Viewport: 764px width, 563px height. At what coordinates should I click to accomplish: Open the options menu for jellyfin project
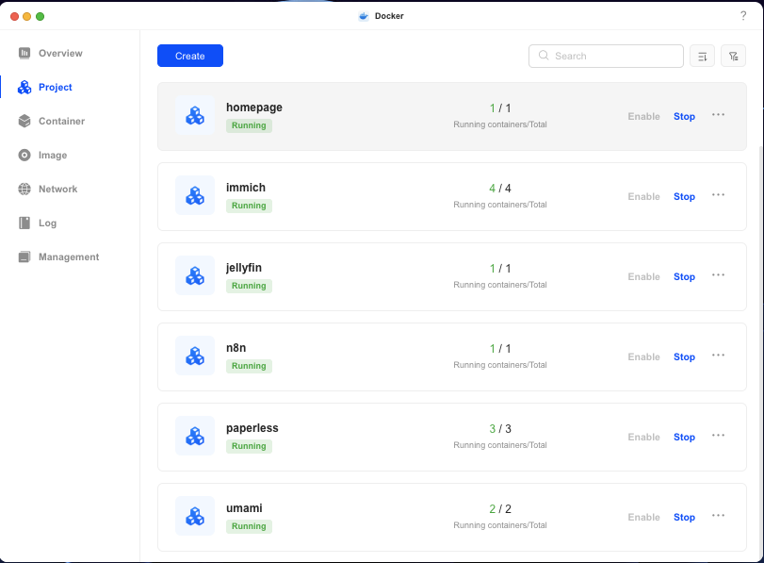click(x=718, y=275)
